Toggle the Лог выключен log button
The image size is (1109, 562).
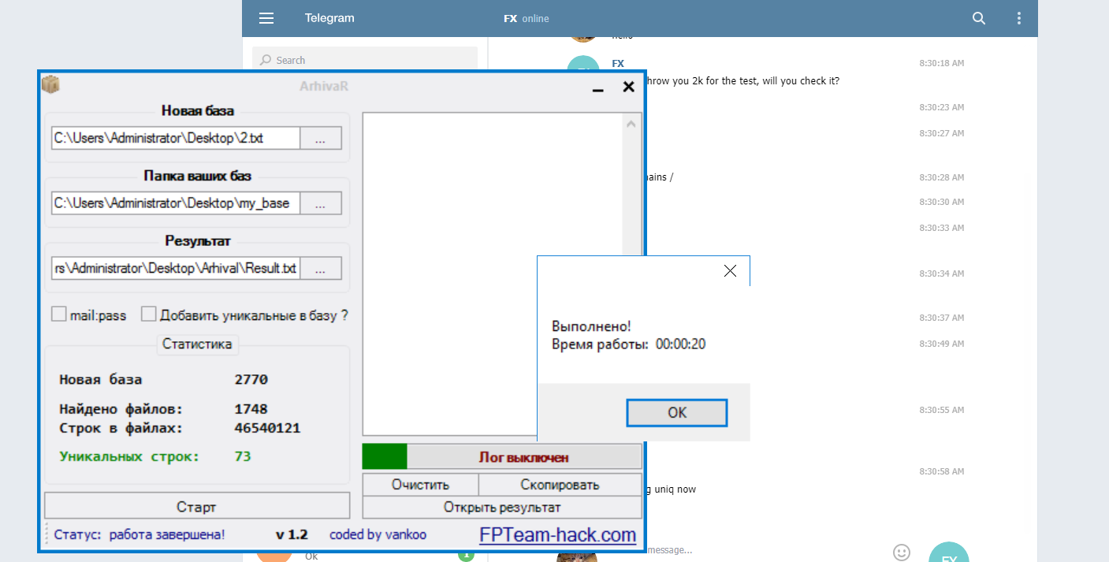pyautogui.click(x=524, y=457)
